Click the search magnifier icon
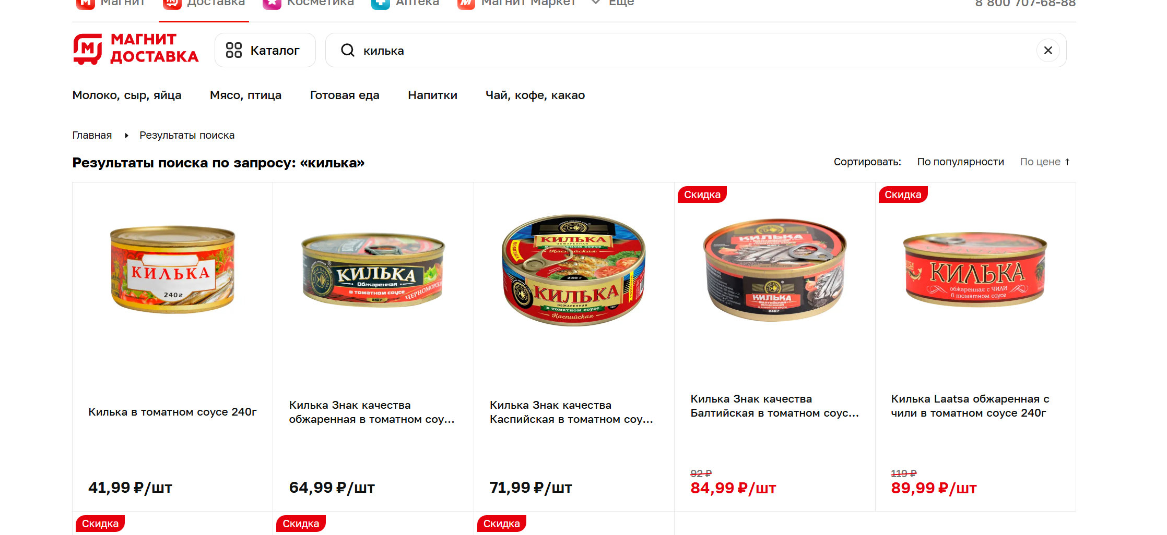1167x535 pixels. pyautogui.click(x=347, y=50)
